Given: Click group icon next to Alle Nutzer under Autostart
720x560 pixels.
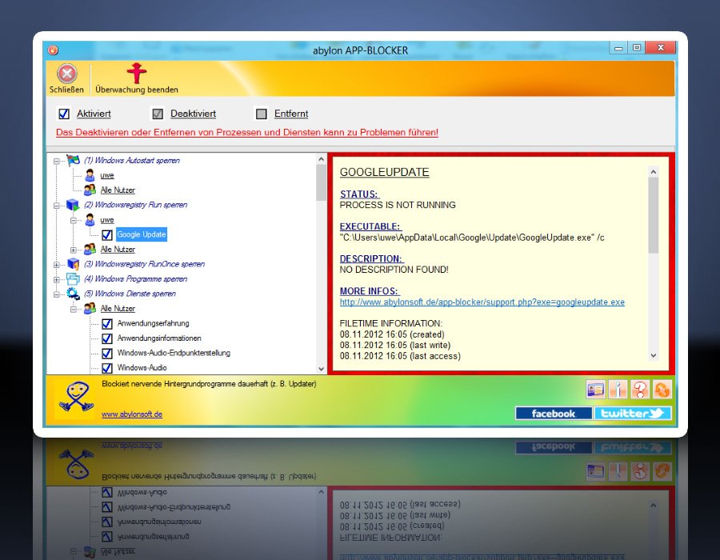Looking at the screenshot, I should coord(90,190).
